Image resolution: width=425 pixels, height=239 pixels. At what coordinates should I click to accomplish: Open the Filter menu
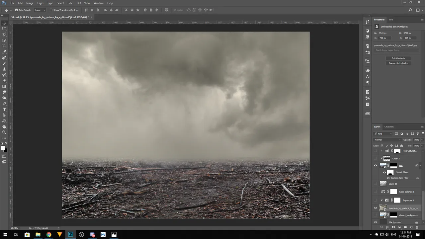pyautogui.click(x=70, y=3)
